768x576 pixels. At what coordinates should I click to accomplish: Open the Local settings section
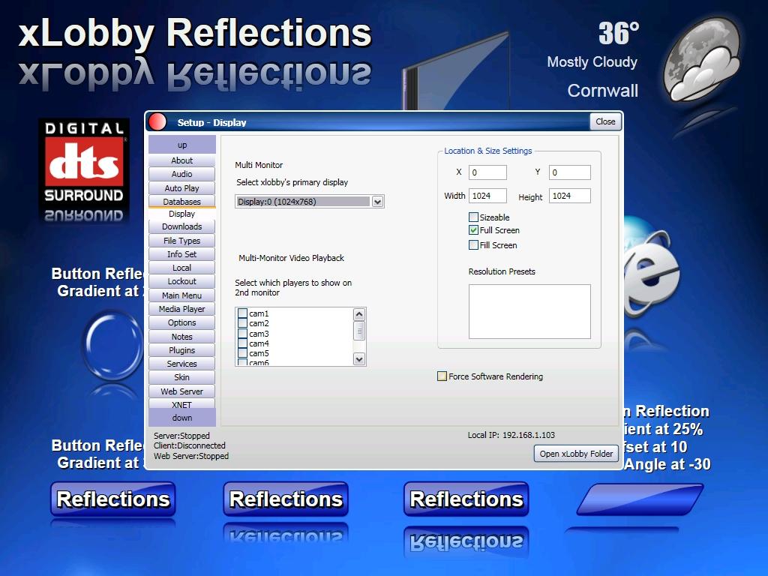pyautogui.click(x=181, y=268)
